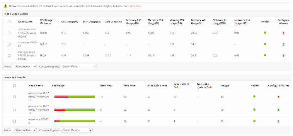Click the yellow warning icon in notice banner
Screen dimensions: 293x136
(5, 6)
